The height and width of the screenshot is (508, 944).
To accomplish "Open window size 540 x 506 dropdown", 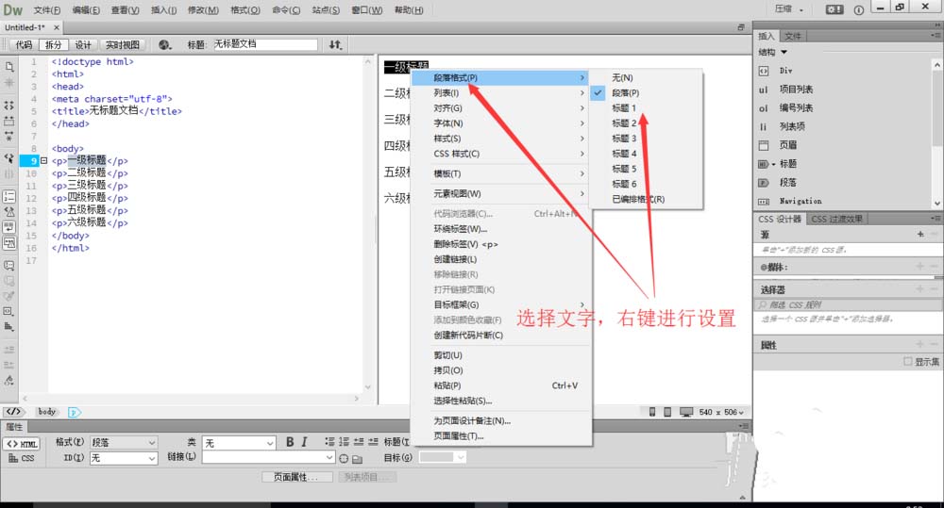I will point(721,412).
